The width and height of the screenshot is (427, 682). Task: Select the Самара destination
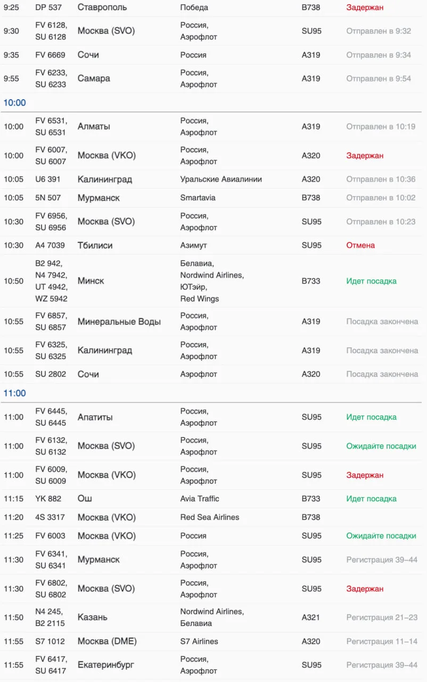(94, 78)
